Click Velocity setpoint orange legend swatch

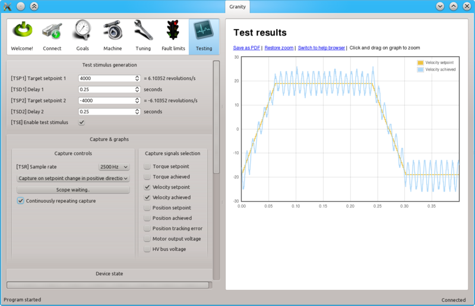pyautogui.click(x=420, y=63)
